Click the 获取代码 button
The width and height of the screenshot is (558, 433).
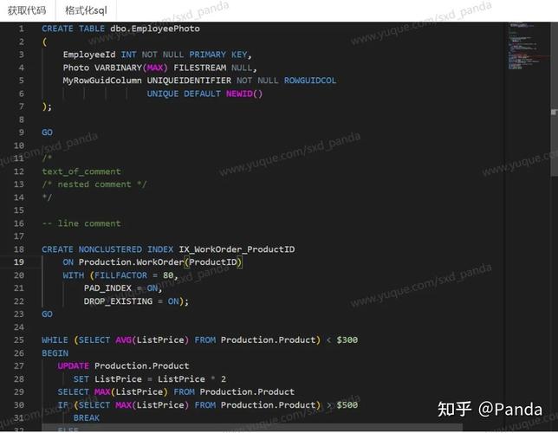coord(27,10)
